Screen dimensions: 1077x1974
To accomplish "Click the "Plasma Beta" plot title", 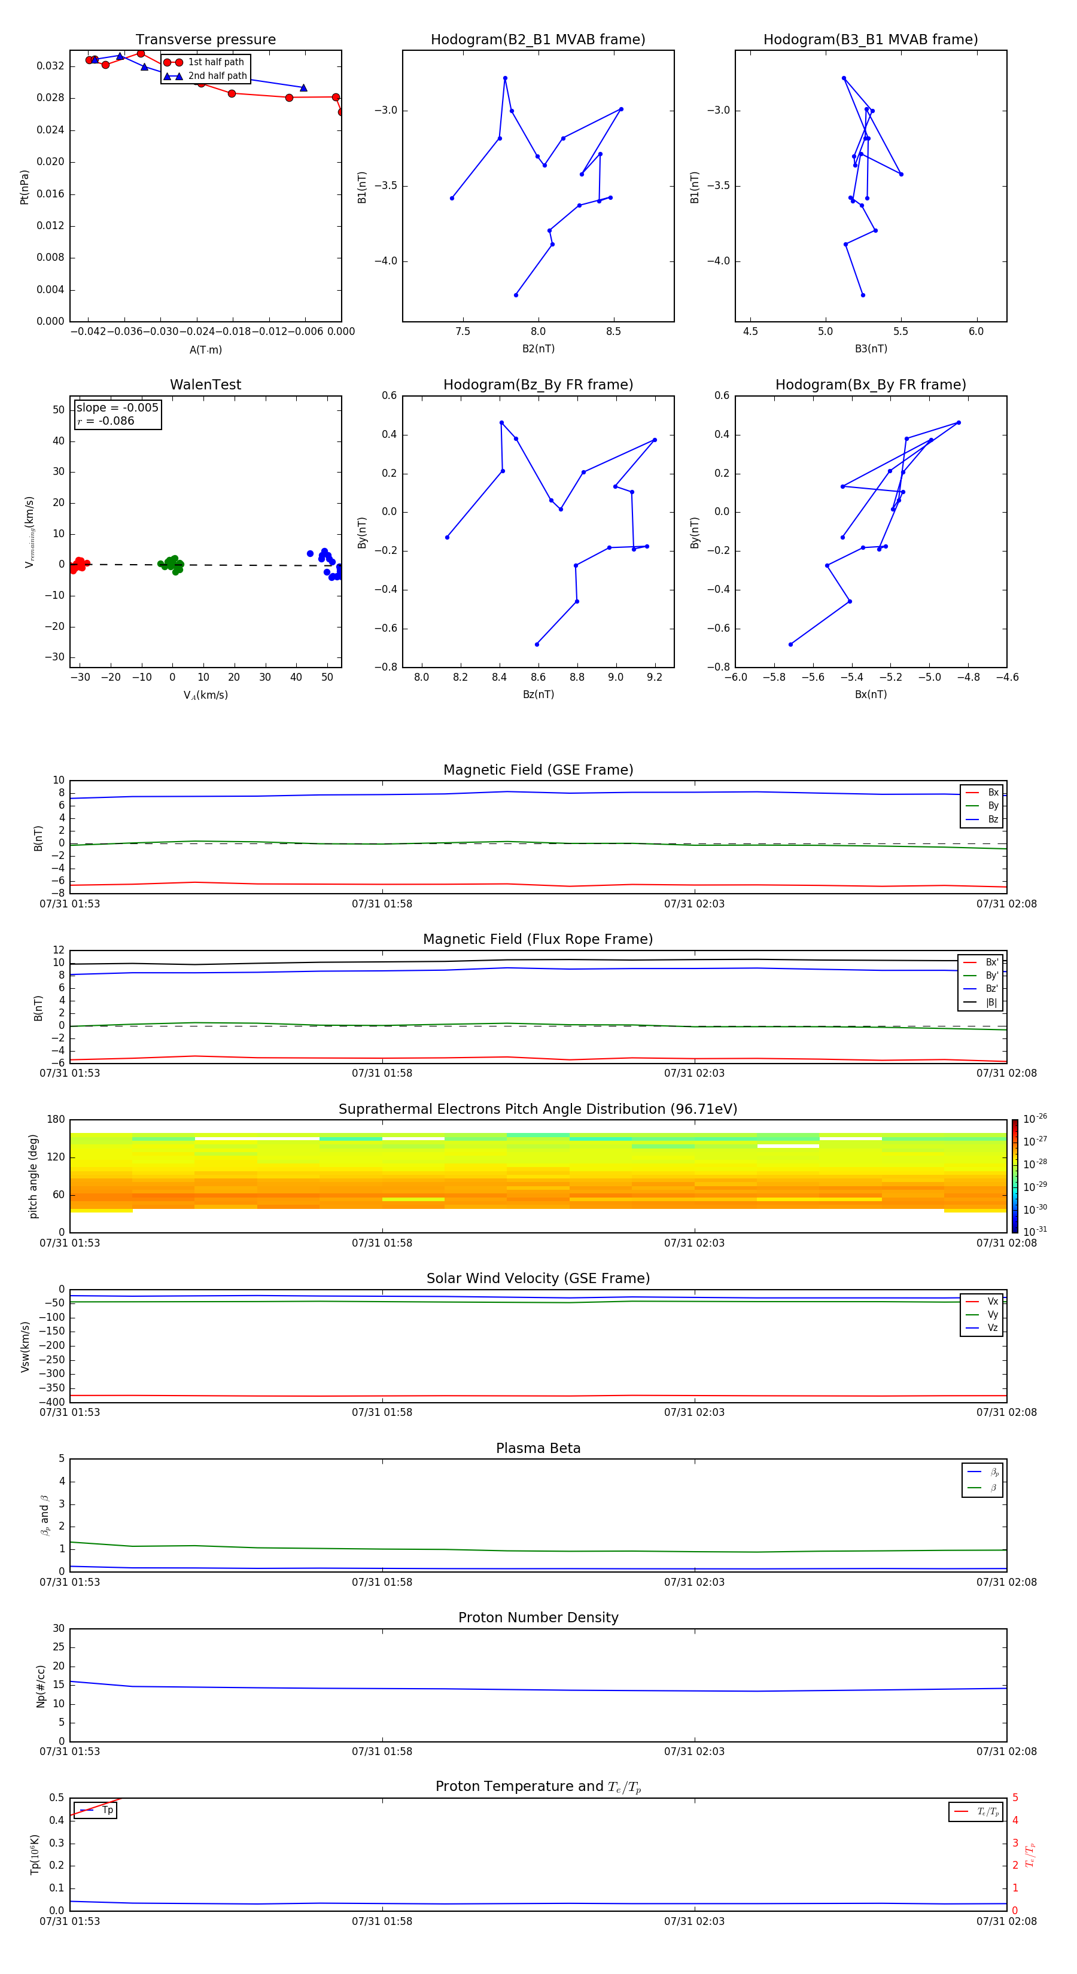I will (x=538, y=1448).
